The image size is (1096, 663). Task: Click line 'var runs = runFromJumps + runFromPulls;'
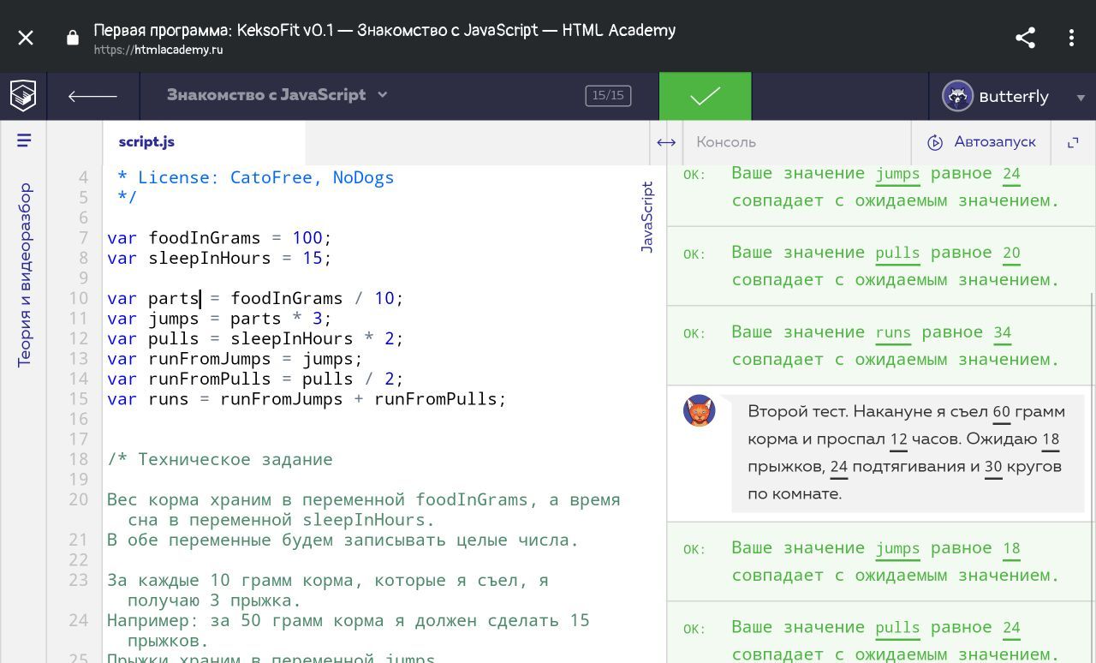307,399
